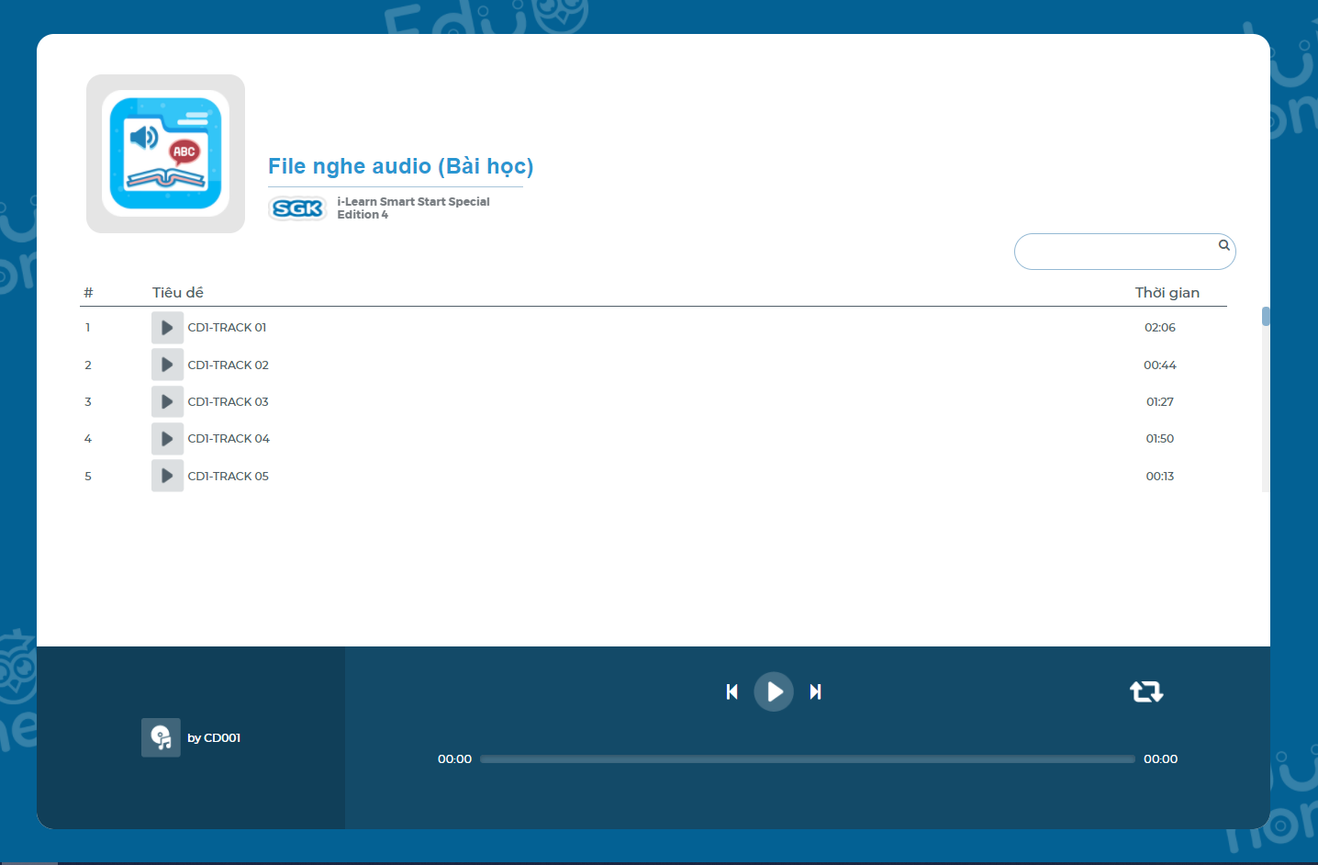The height and width of the screenshot is (865, 1318).
Task: Click the 00:13 duration of track 05
Action: 1160,477
